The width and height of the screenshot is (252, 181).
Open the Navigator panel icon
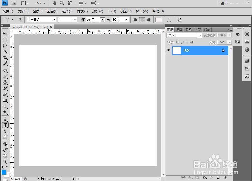point(247,34)
